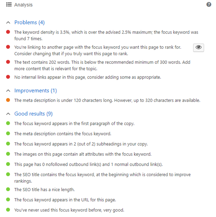Image resolution: width=216 pixels, height=217 pixels.
Task: Click red bullet beside internal links problem
Action: click(x=8, y=77)
